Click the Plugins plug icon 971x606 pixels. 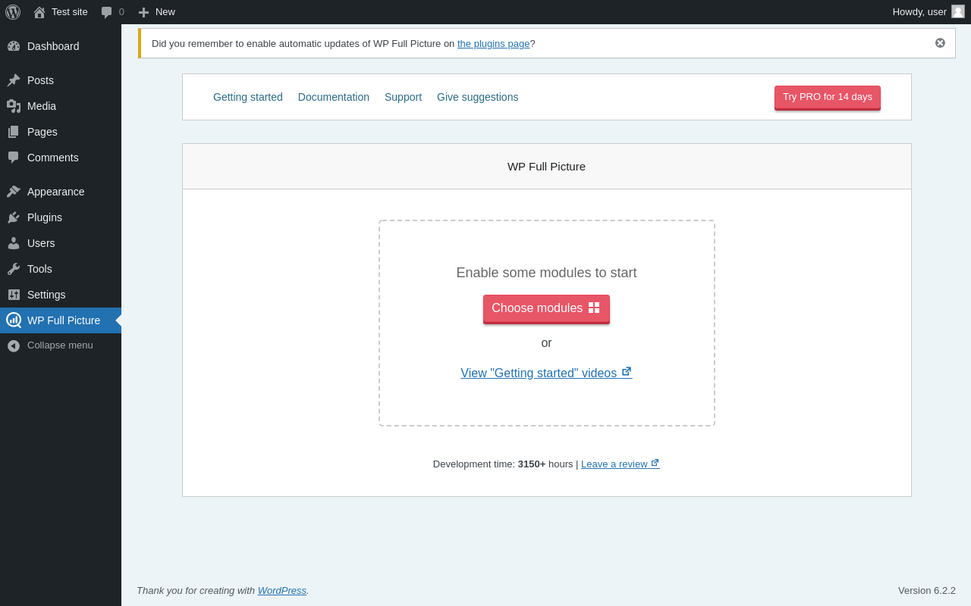point(14,217)
